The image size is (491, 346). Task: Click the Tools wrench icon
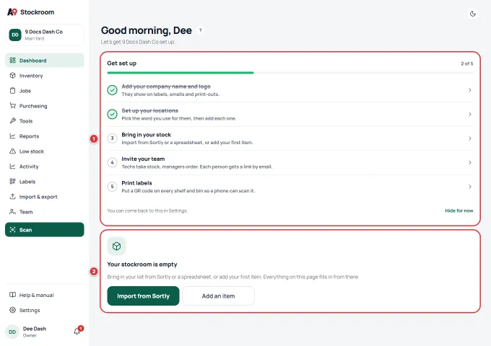(12, 120)
